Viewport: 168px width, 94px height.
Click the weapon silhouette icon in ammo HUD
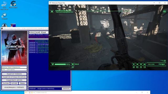tap(162, 64)
